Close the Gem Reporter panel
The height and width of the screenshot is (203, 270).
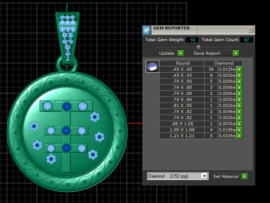(251, 30)
